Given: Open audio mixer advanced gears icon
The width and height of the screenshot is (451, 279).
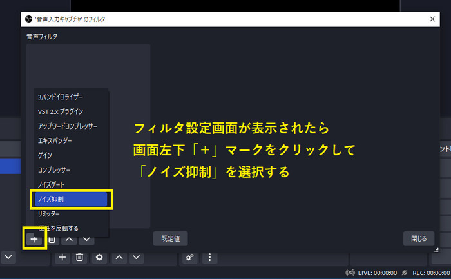Looking at the screenshot, I should coord(189,258).
